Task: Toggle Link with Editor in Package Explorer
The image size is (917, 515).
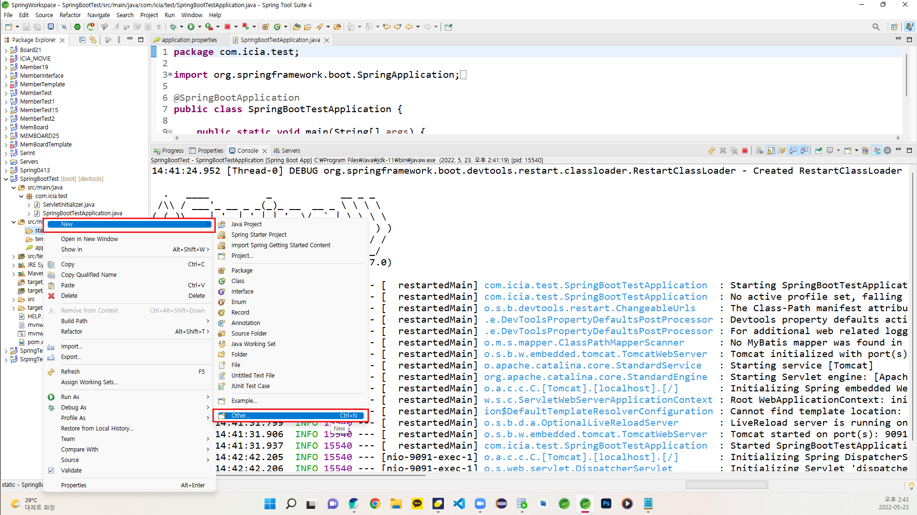Action: (93, 40)
